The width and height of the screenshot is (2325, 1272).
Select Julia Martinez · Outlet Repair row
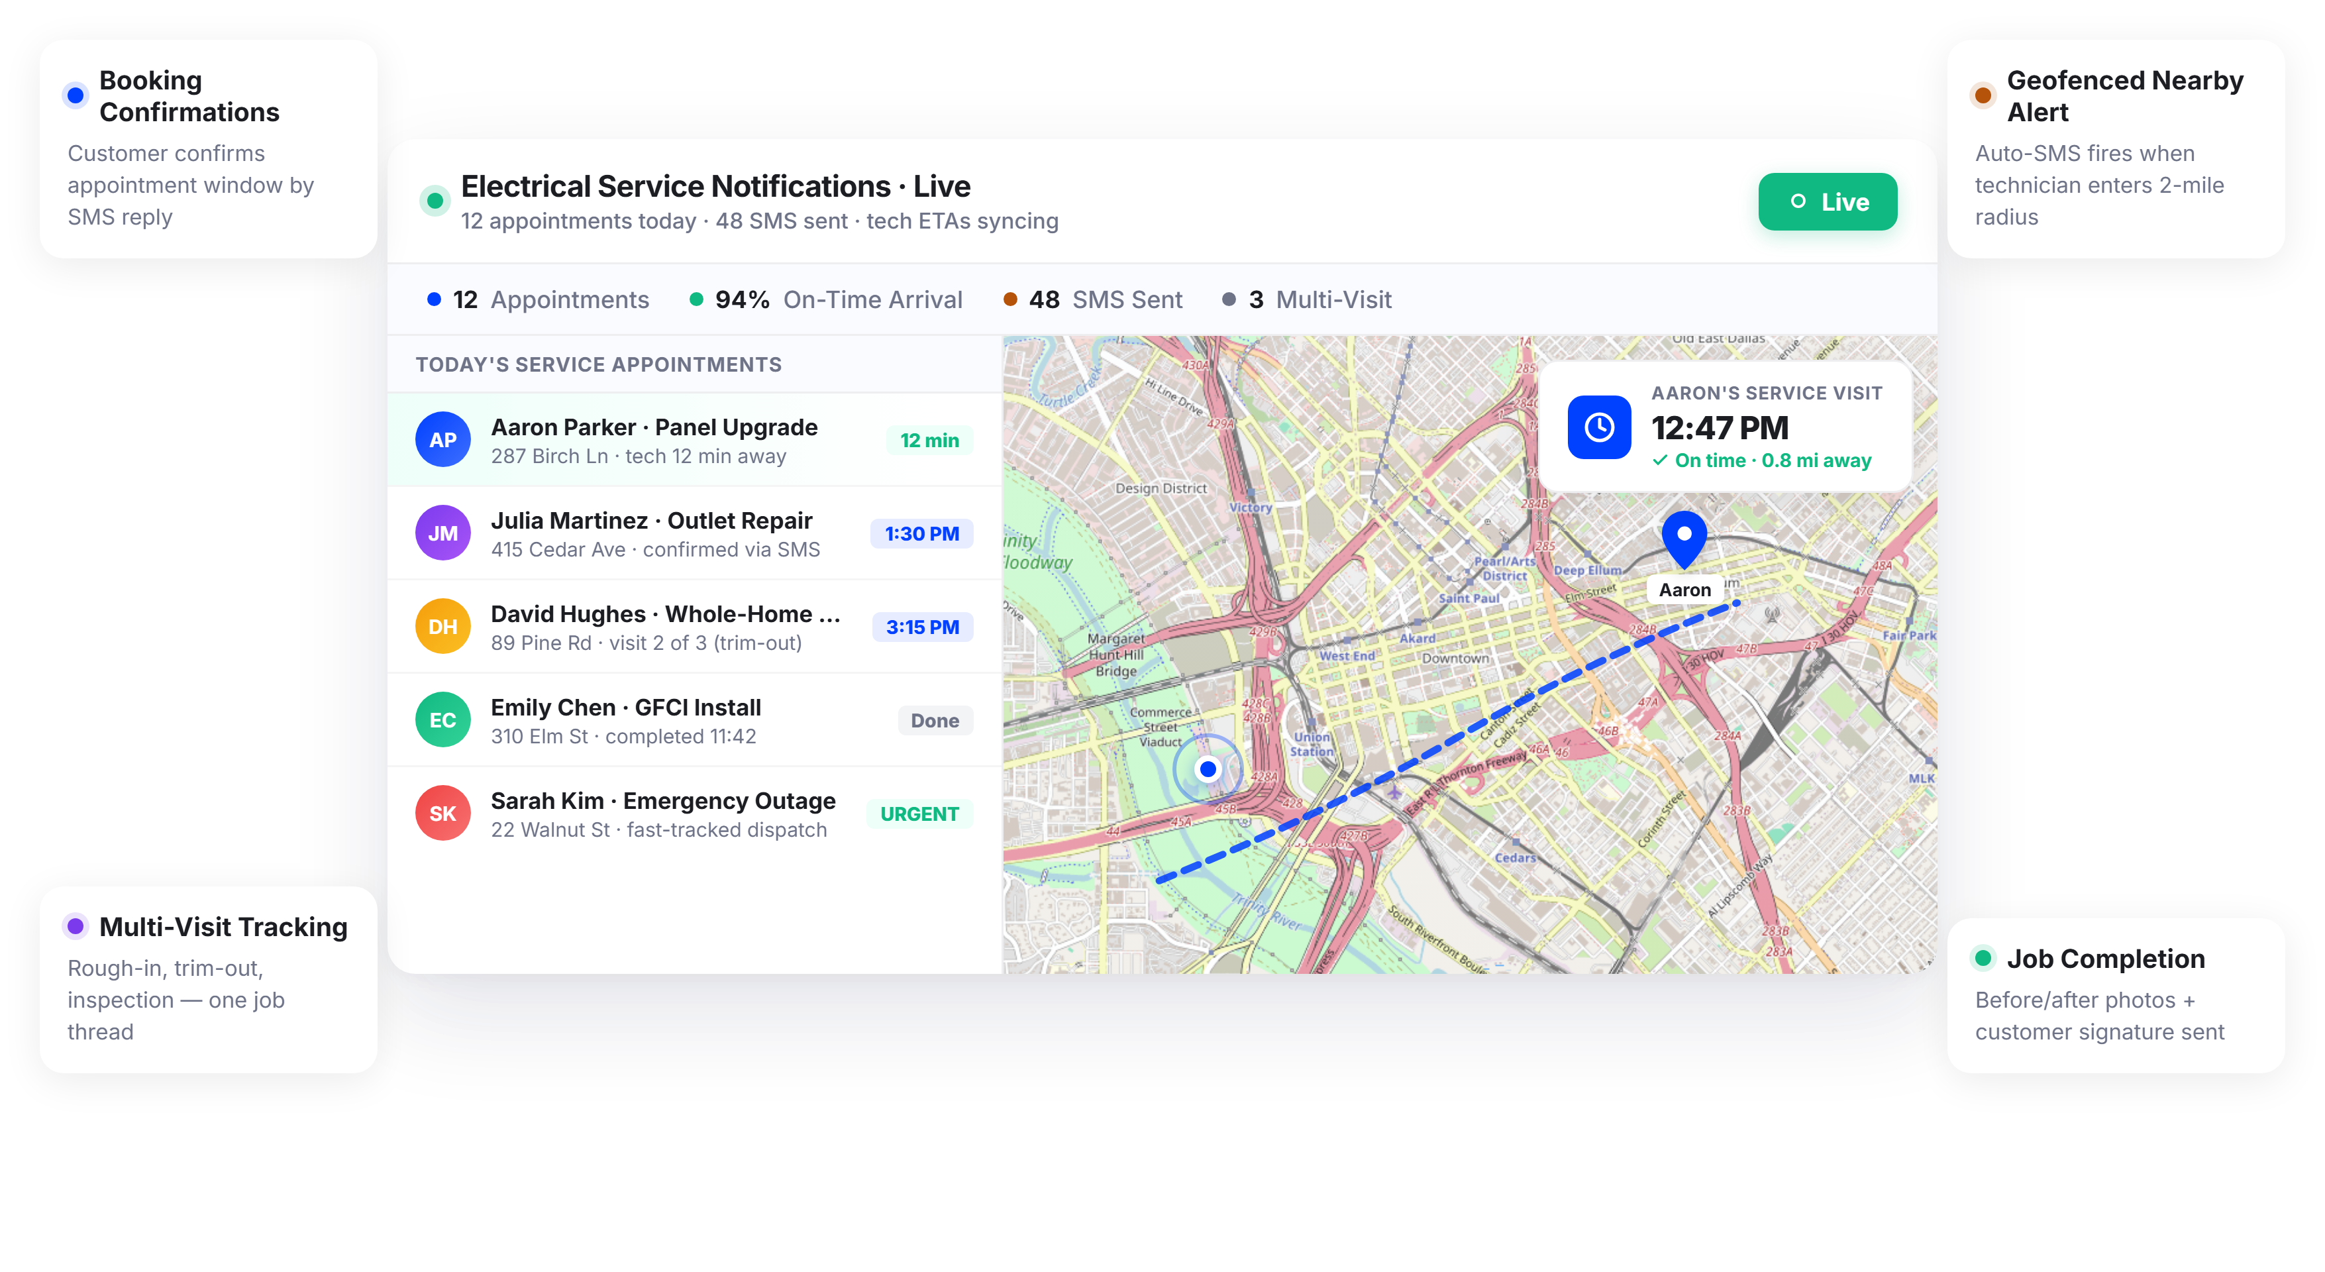694,533
